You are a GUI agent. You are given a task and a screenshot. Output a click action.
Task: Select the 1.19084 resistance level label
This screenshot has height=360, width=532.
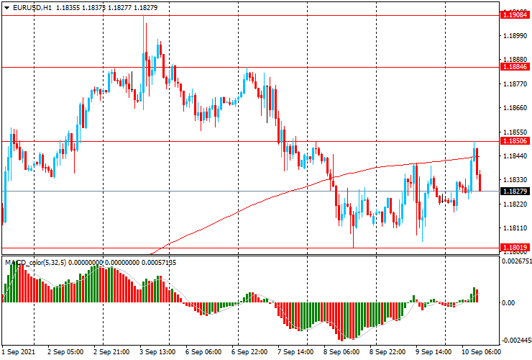click(515, 15)
